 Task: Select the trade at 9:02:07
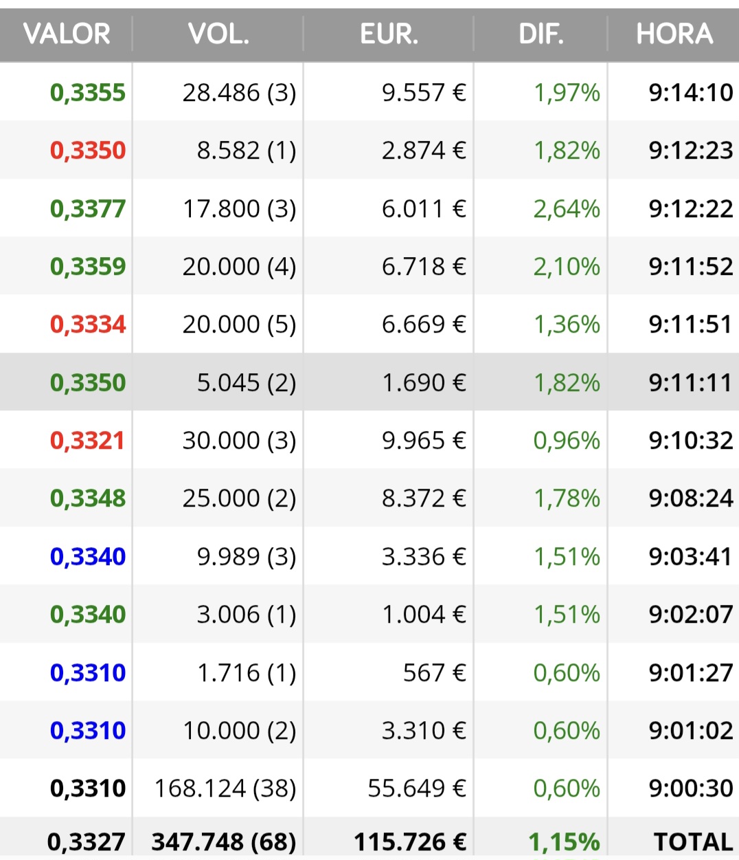click(x=369, y=615)
